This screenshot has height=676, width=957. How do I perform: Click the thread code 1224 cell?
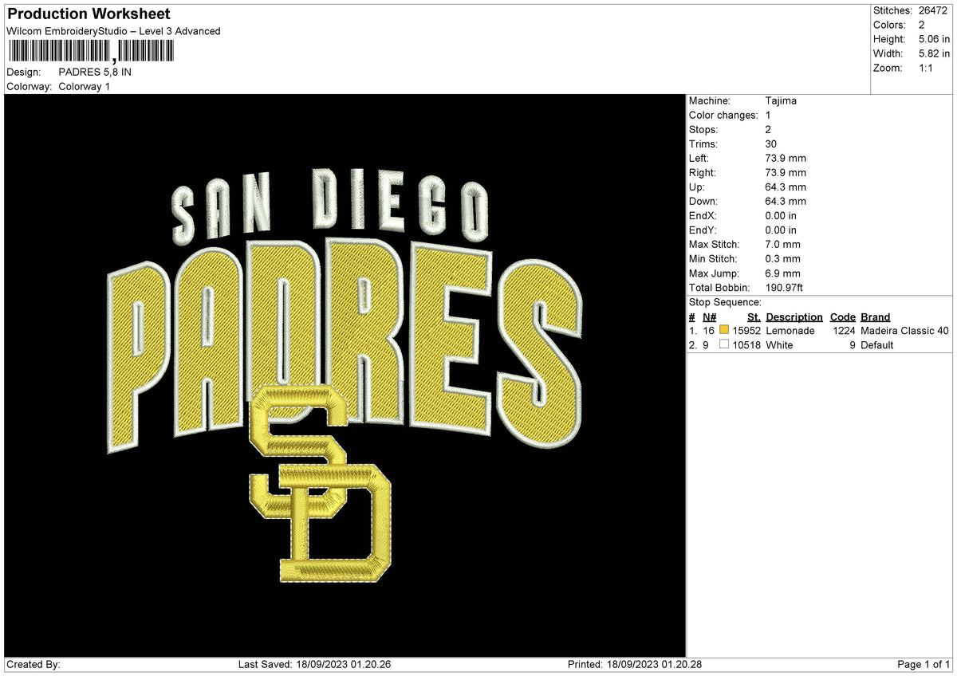[844, 331]
